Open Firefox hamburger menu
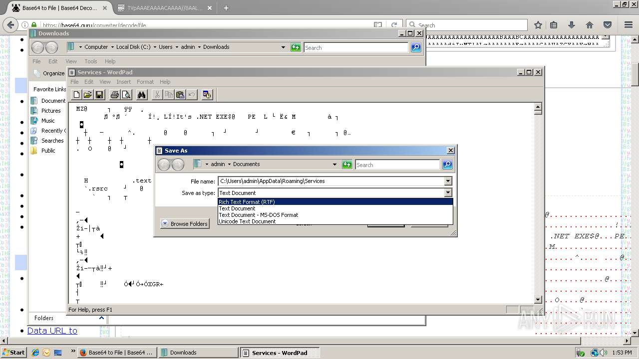Viewport: 639px width, 359px height. point(629,25)
